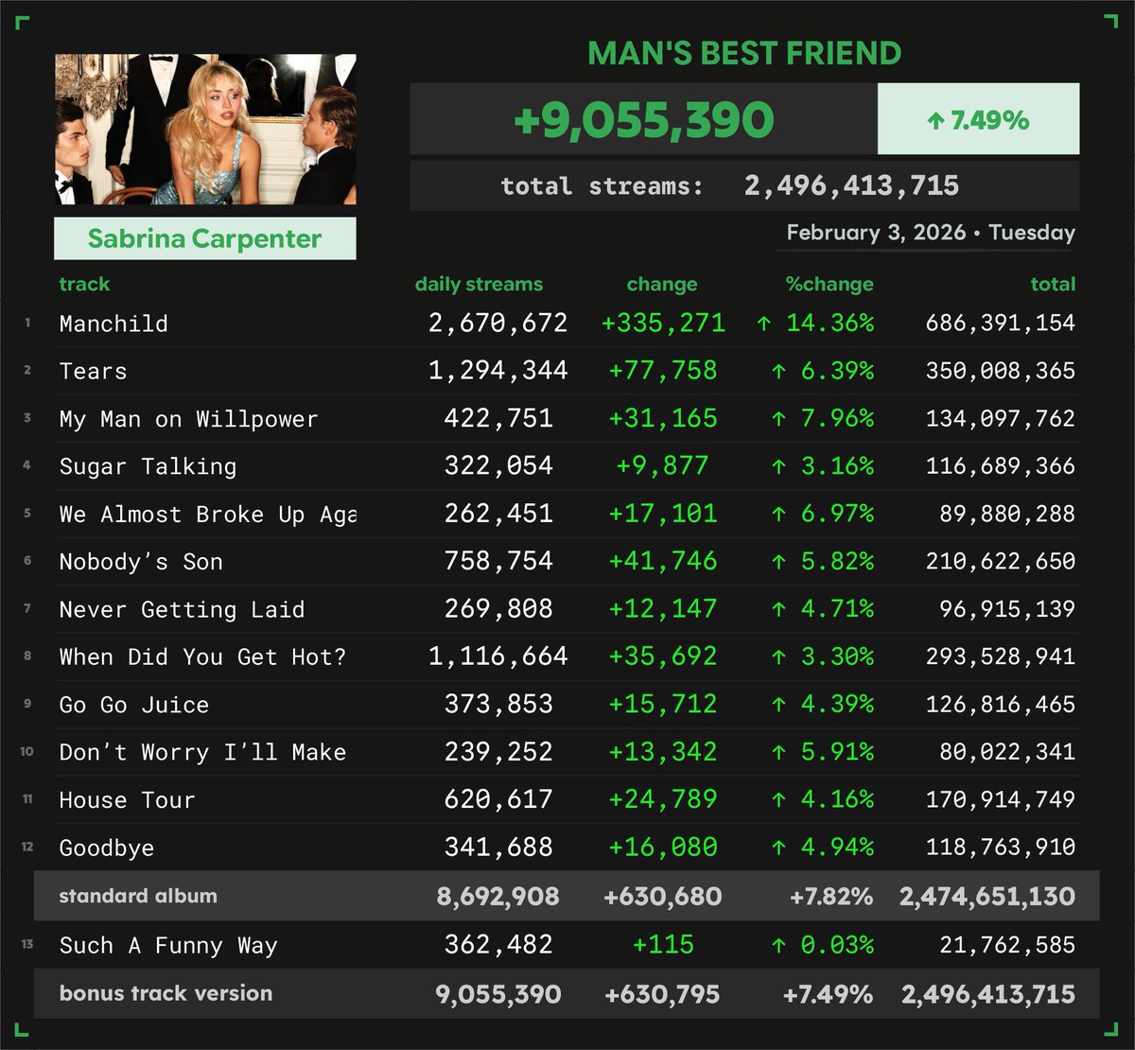
Task: Click standard album daily streams 8,692,908
Action: [498, 897]
